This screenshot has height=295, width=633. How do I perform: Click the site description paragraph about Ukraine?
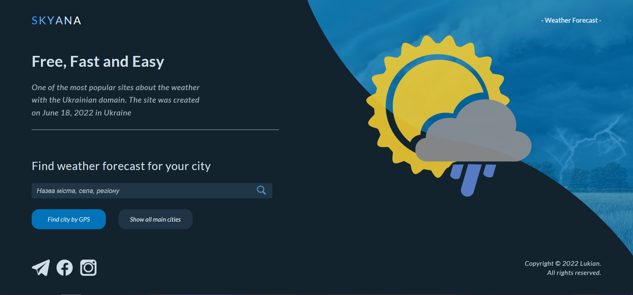pyautogui.click(x=115, y=100)
